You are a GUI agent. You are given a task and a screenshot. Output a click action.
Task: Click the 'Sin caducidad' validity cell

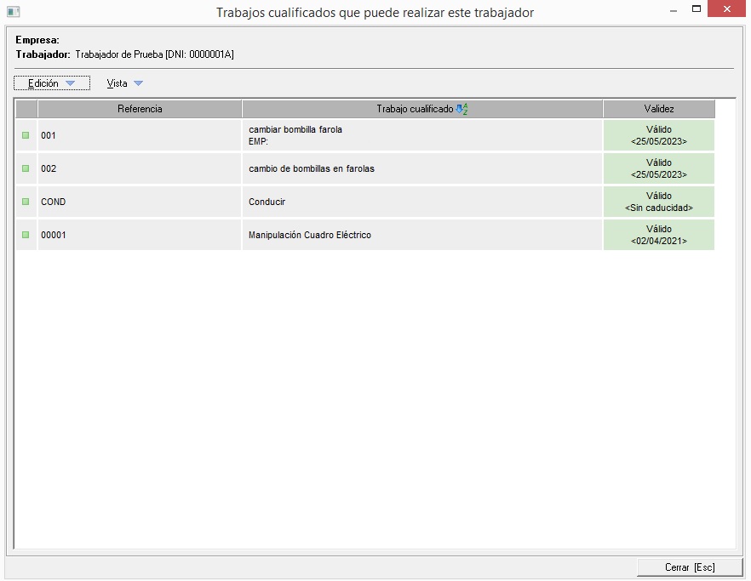(658, 202)
